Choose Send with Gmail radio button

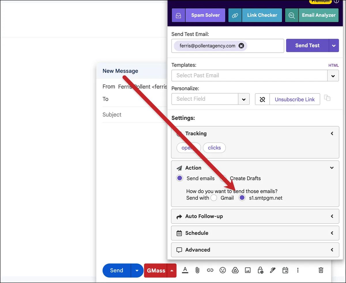[x=213, y=198]
